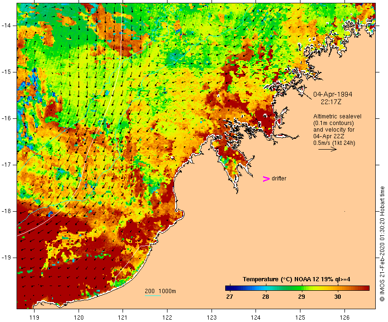Image resolution: width=388 pixels, height=322 pixels.
Task: Click longitude axis label "125"
Action: click(x=300, y=317)
